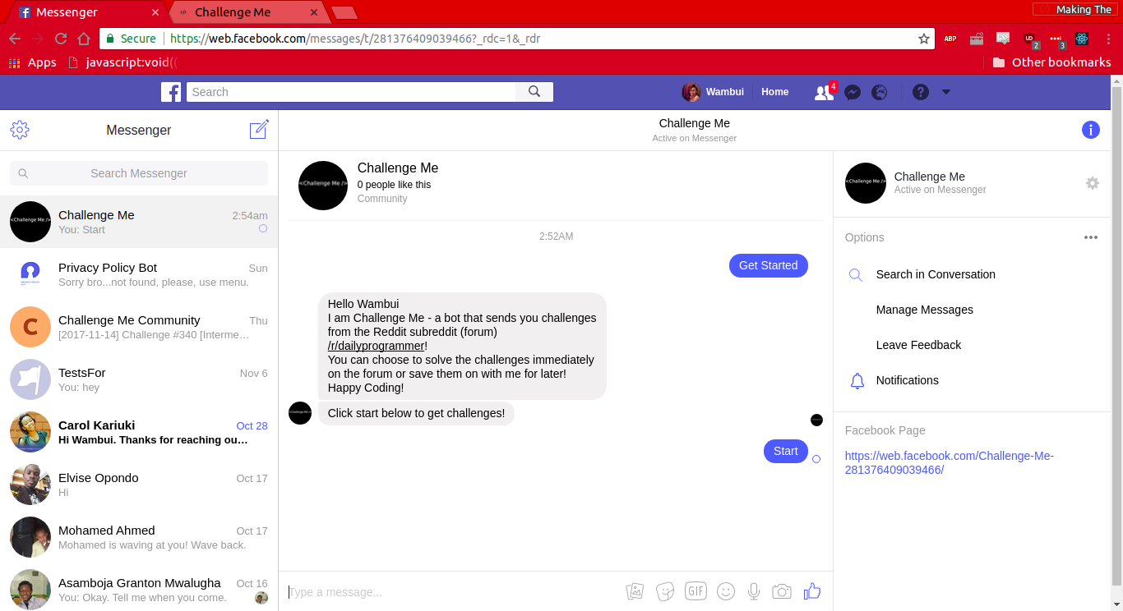Open Carol Kariuki conversation
Screen dimensions: 1123x611
click(x=139, y=432)
